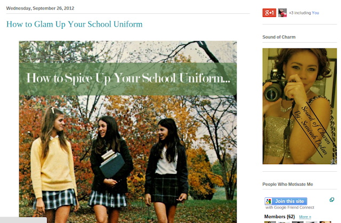Open the first member avatar thumbnail
The image size is (341, 223).
[270, 222]
